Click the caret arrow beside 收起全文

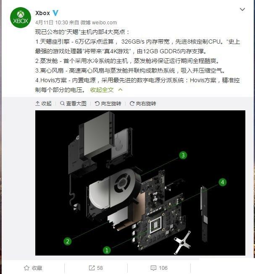(120, 90)
